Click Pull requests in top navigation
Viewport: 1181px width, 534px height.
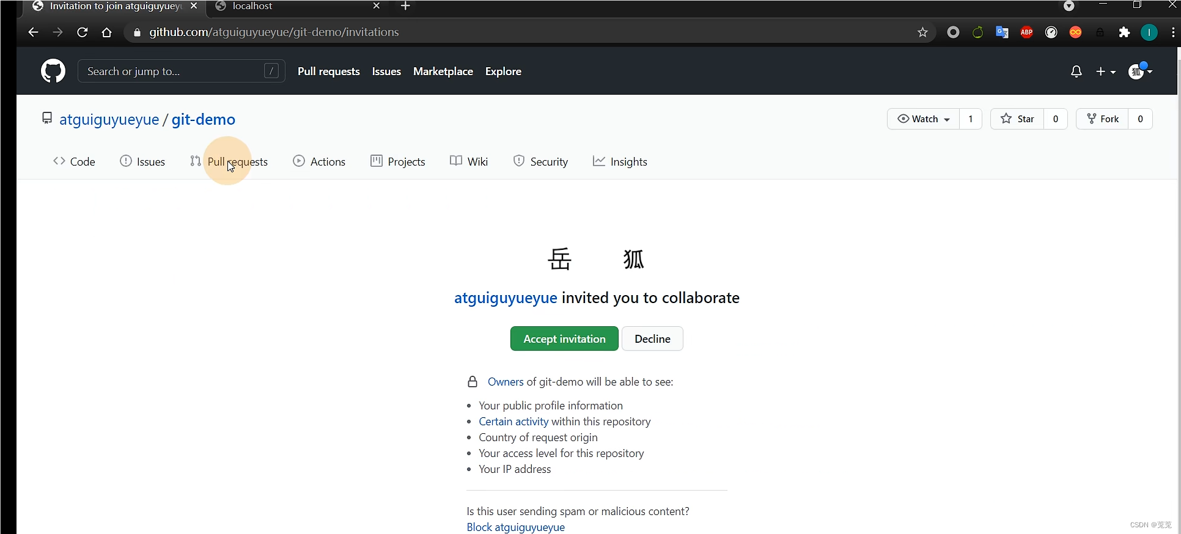[x=329, y=71]
